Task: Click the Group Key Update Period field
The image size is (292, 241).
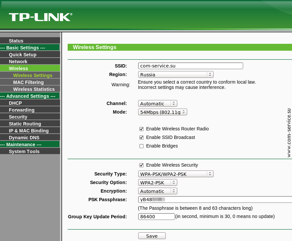Action: click(x=156, y=217)
